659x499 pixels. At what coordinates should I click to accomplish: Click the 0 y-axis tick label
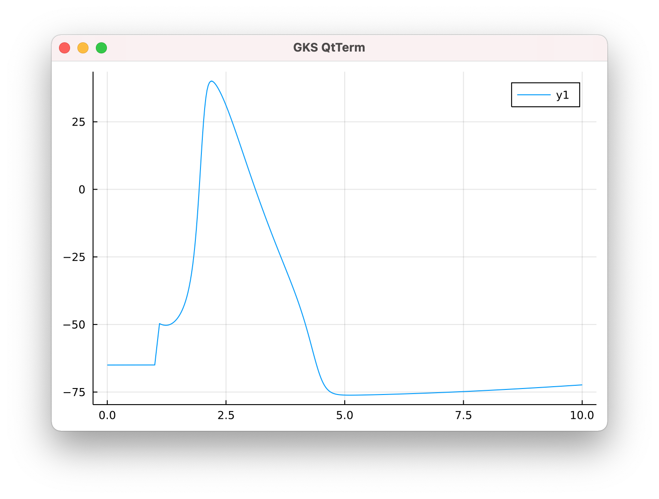82,190
